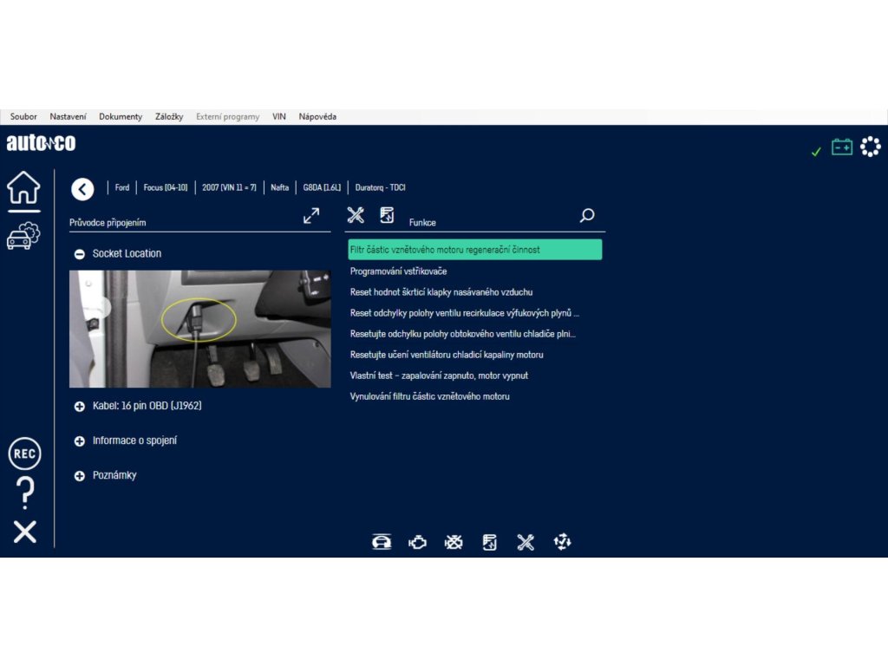Screen dimensions: 888x666
Task: Expand the Poznámky section
Action: 80,476
